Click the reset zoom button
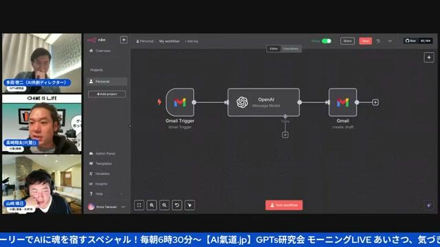Viewport: 440px width, 247px height. [177, 205]
